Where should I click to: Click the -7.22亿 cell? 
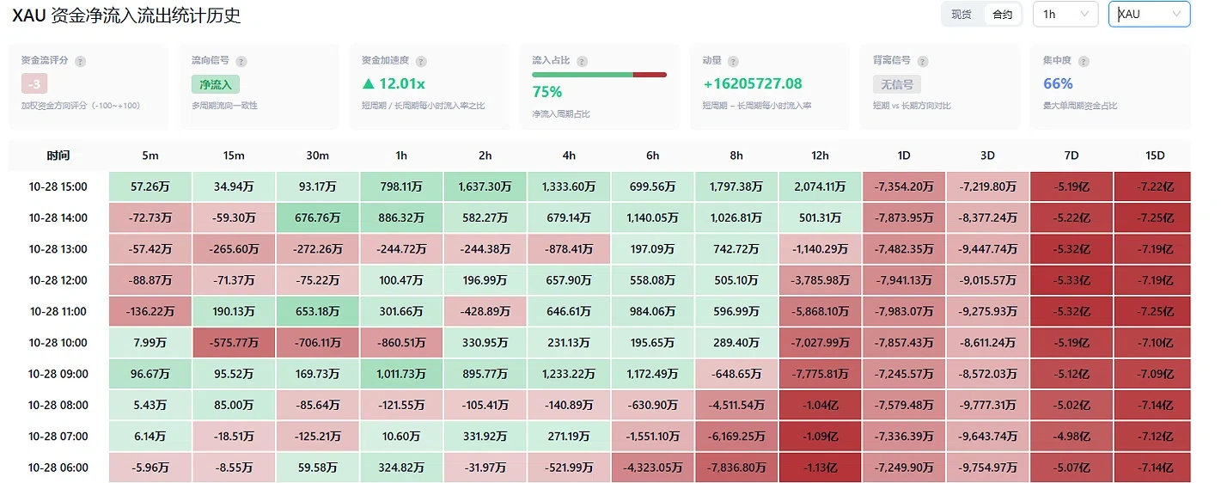pyautogui.click(x=1155, y=186)
